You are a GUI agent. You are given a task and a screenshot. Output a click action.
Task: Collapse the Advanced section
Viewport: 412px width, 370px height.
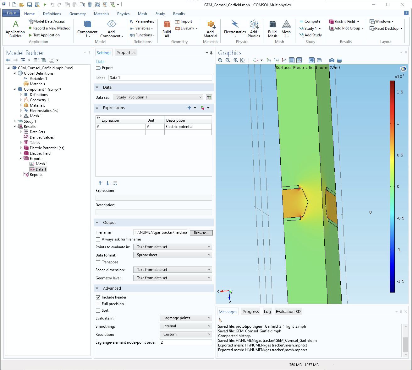click(x=97, y=288)
